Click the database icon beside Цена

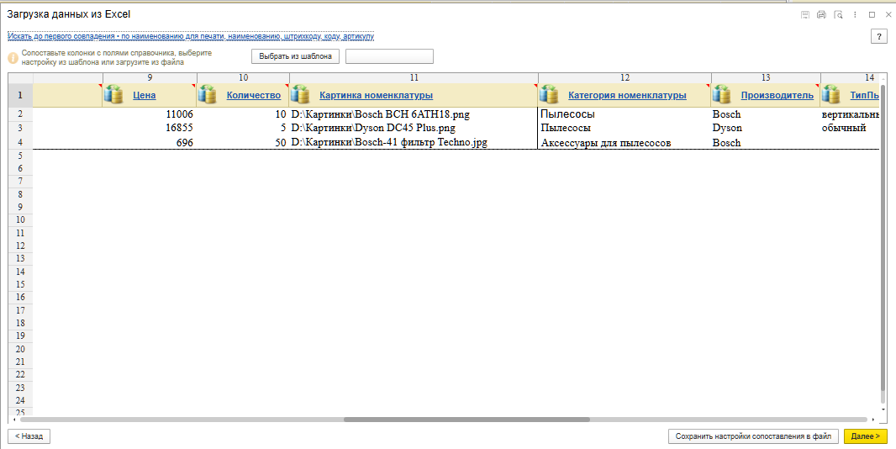113,95
